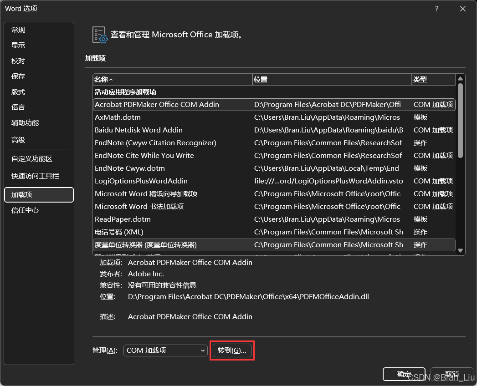
Task: Switch to the 校对 category
Action: point(39,61)
